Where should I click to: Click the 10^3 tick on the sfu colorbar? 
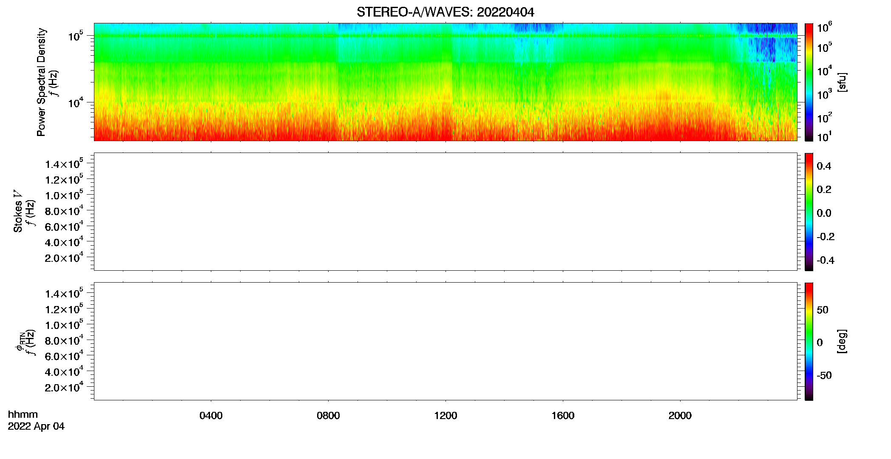pos(824,94)
